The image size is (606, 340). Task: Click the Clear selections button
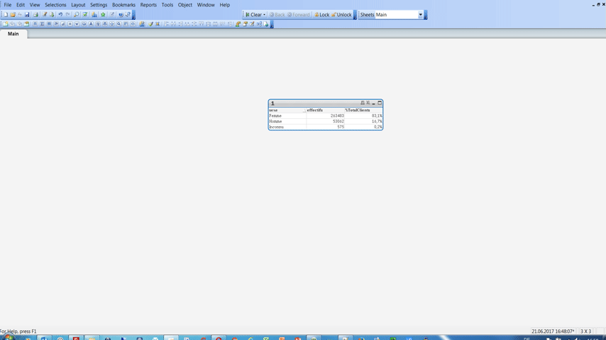[x=253, y=15]
